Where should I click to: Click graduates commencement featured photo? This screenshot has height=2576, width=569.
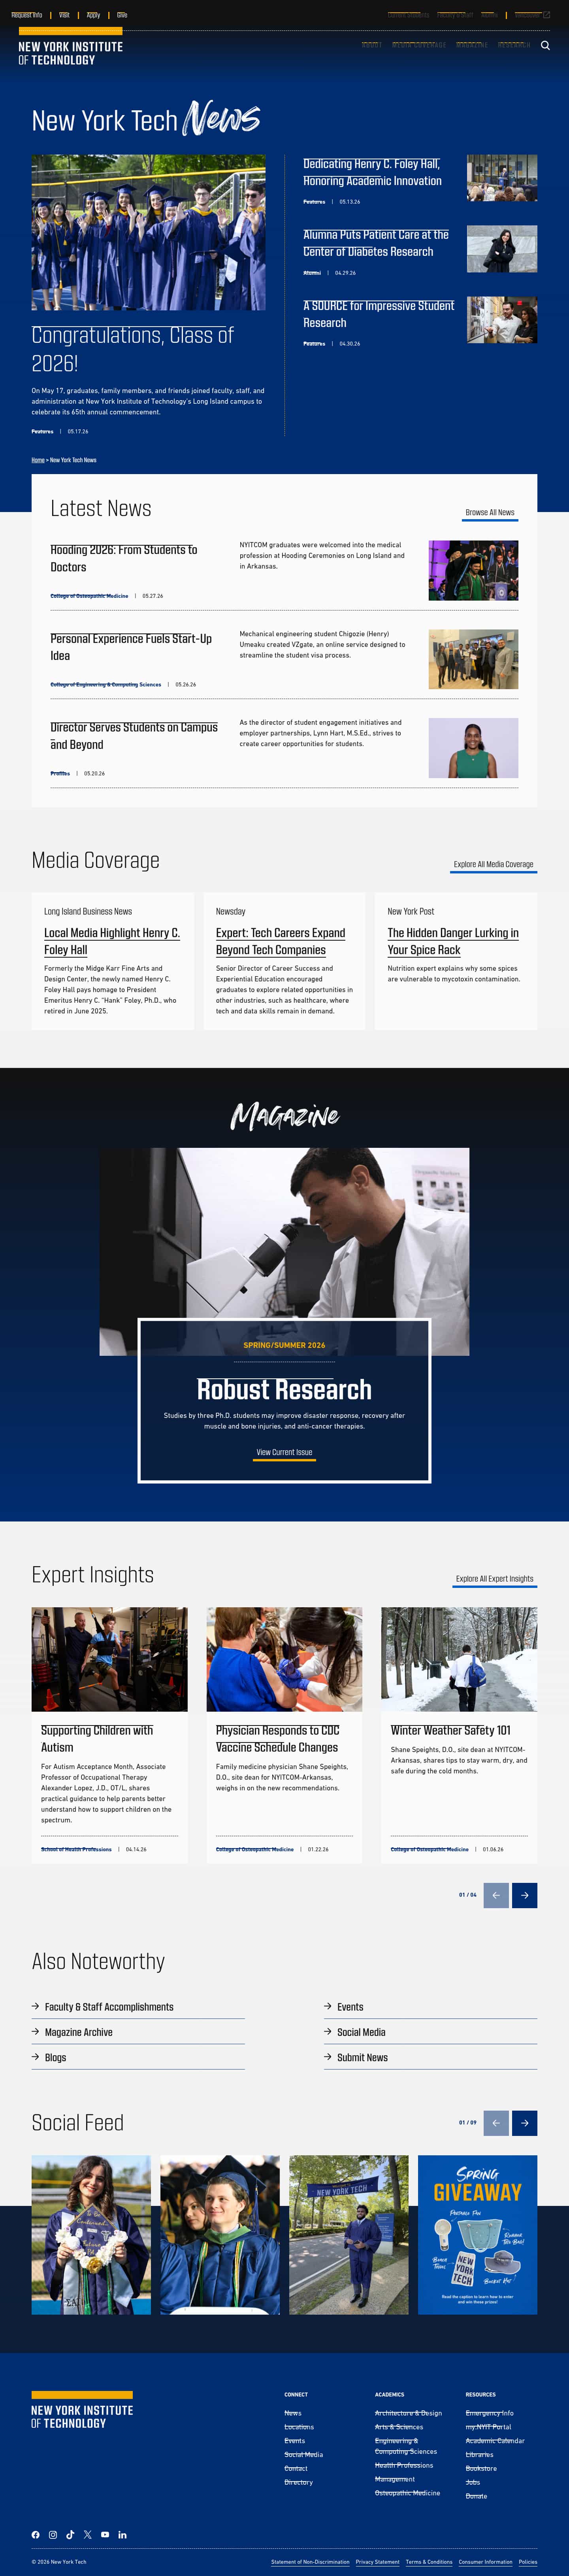(148, 232)
